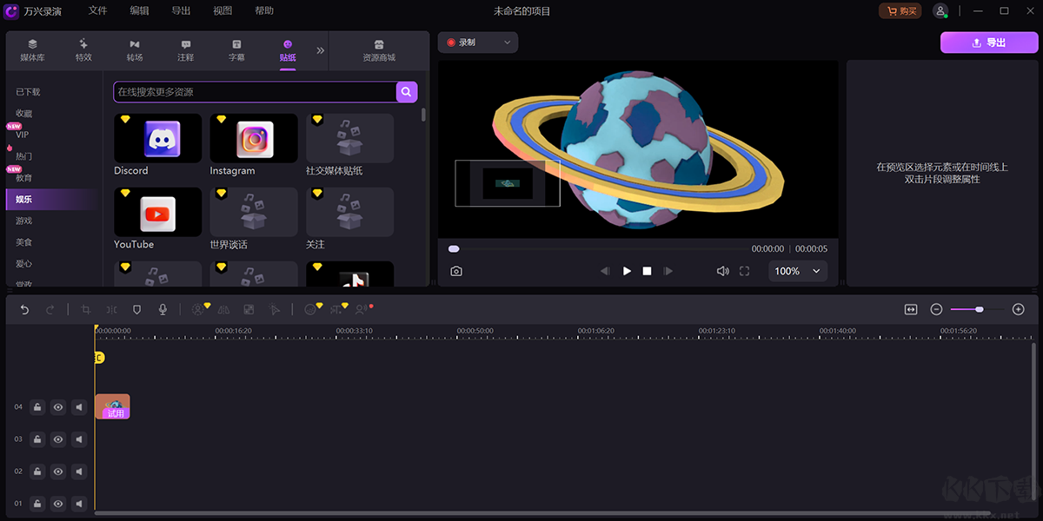Click the zoom-in plus icon on timeline
Image resolution: width=1043 pixels, height=521 pixels.
pos(1019,309)
